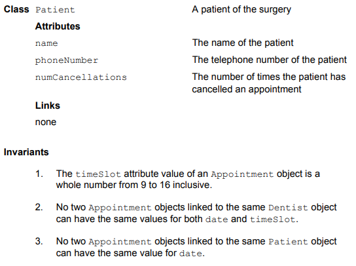Click the timeSlot word in invariant 1
Viewport: 356px width, 266px height.
click(x=98, y=174)
